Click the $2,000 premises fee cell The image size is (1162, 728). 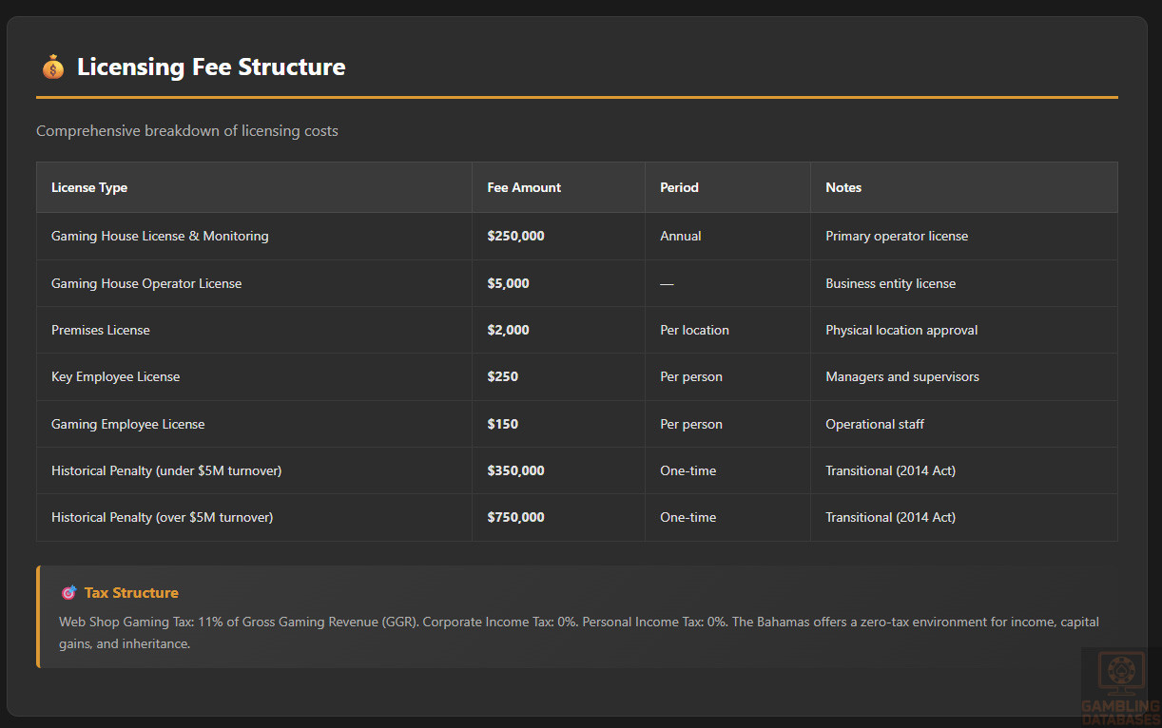coord(508,331)
